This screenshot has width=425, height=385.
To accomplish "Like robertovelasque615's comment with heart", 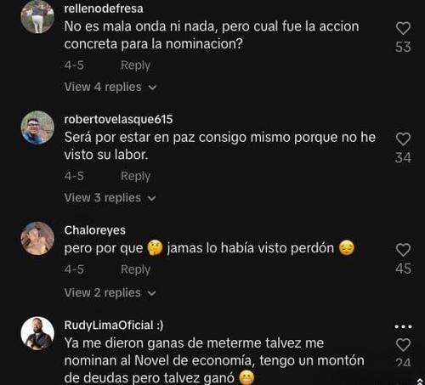I will pos(403,139).
